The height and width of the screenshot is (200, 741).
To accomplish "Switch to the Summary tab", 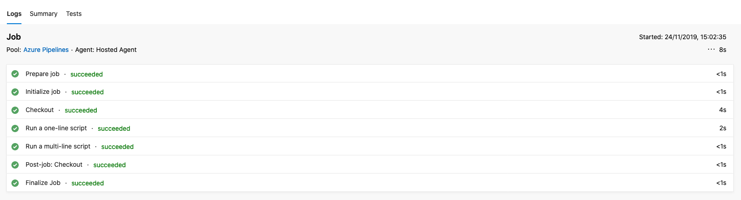I will coord(43,14).
